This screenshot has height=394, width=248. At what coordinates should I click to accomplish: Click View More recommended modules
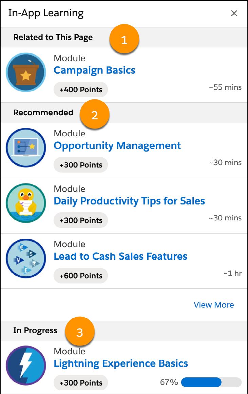coord(214,305)
